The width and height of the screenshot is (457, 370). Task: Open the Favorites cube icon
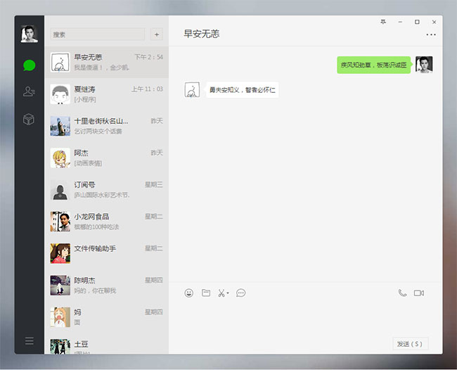(x=29, y=119)
